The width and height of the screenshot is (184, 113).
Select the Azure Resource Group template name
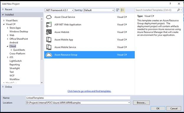point(66,55)
